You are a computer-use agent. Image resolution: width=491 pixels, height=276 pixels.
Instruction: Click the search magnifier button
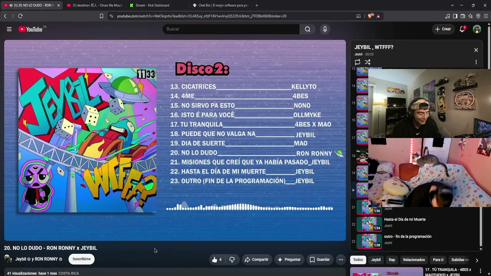pyautogui.click(x=308, y=29)
